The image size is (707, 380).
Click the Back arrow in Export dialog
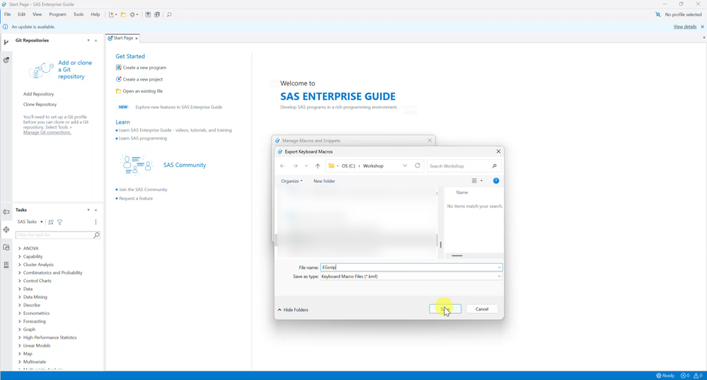pyautogui.click(x=282, y=166)
